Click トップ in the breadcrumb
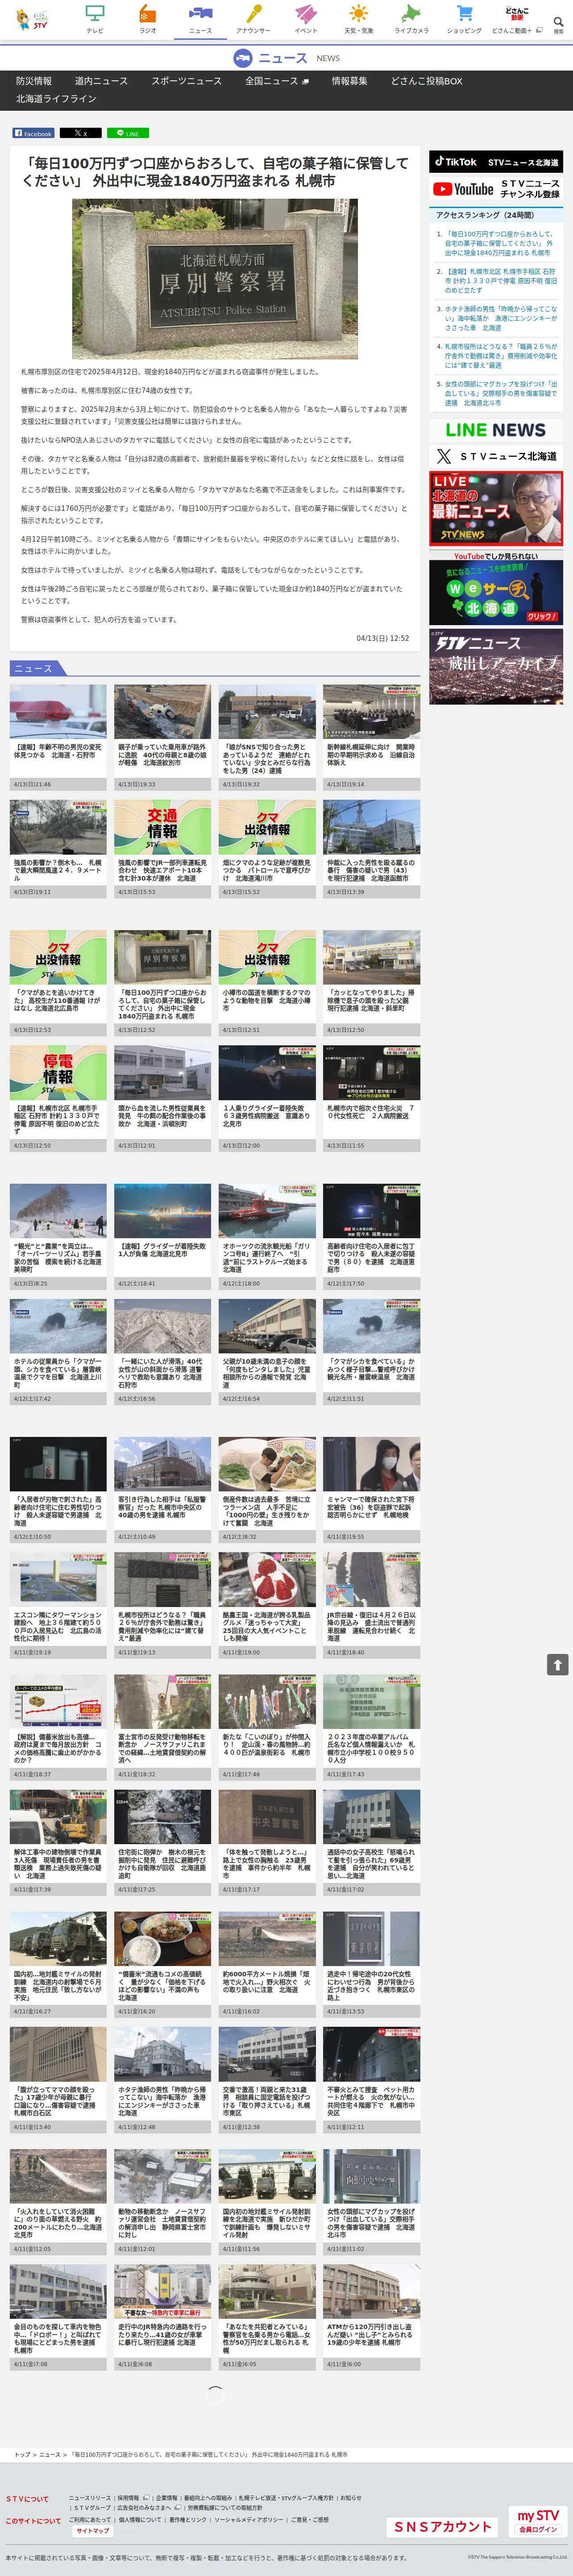Image resolution: width=573 pixels, height=2576 pixels. (x=22, y=2455)
